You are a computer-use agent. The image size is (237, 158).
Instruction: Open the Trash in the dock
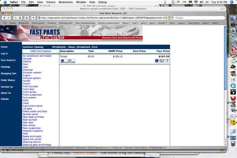233,144
